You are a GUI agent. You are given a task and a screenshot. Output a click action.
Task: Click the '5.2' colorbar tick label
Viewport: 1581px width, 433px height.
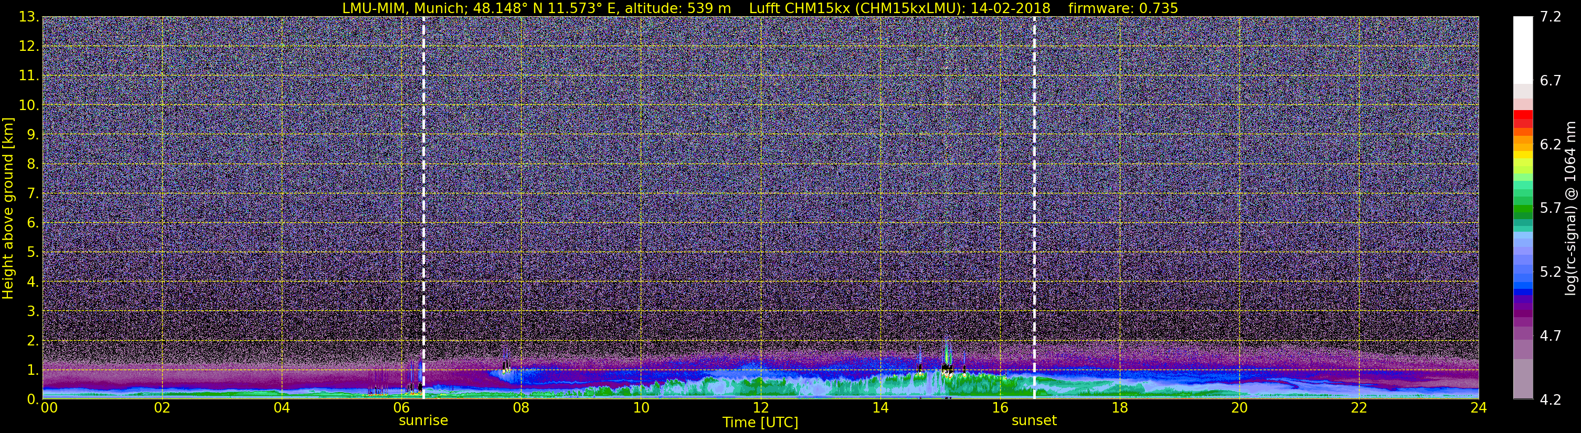(1551, 272)
